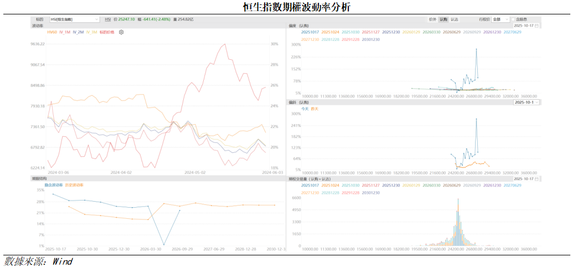Toggle the HV60 legend series
The height and width of the screenshot is (272, 572).
click(x=51, y=32)
